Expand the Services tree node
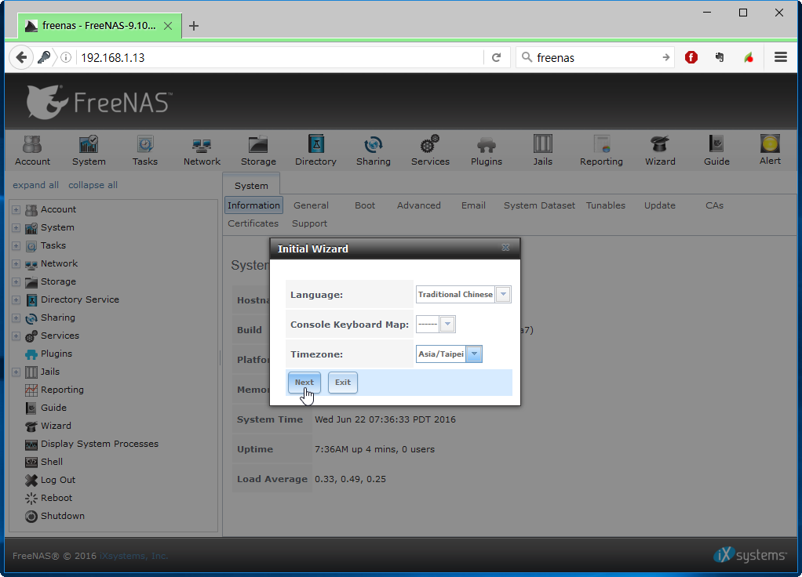Viewport: 802px width, 577px height. pyautogui.click(x=16, y=336)
